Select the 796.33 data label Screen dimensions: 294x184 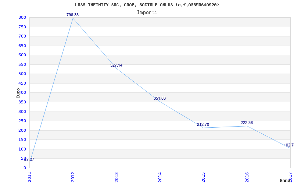pyautogui.click(x=72, y=15)
